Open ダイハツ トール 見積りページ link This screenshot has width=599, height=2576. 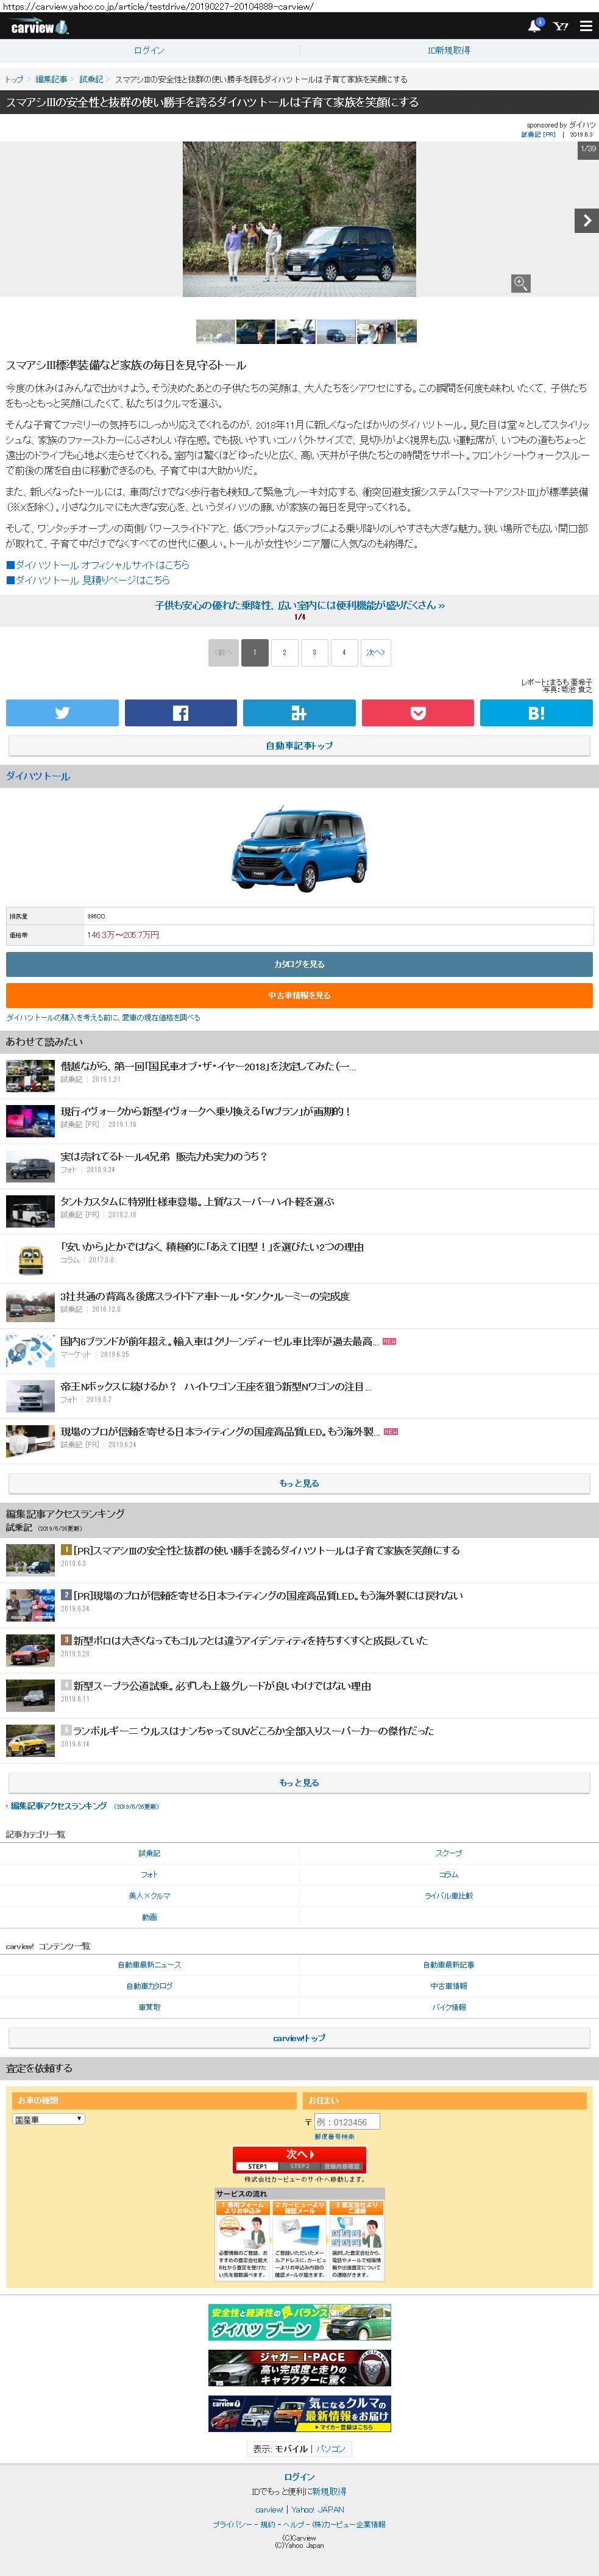click(88, 580)
